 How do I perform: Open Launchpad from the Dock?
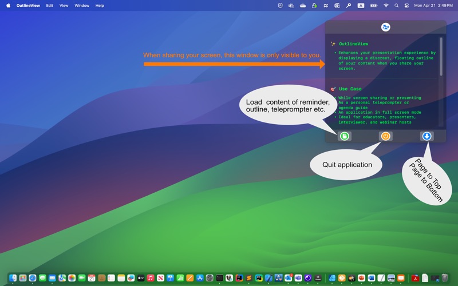pyautogui.click(x=23, y=278)
